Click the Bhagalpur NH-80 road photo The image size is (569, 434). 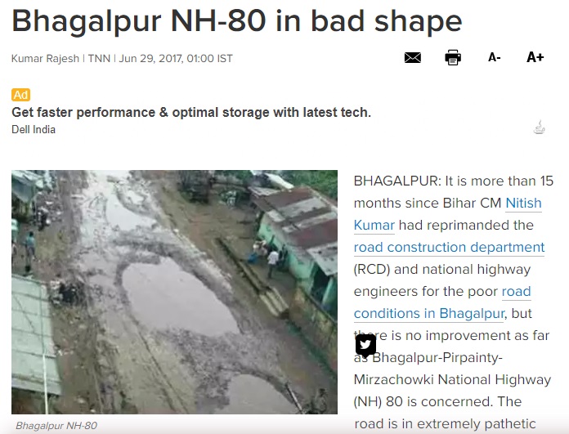[175, 292]
